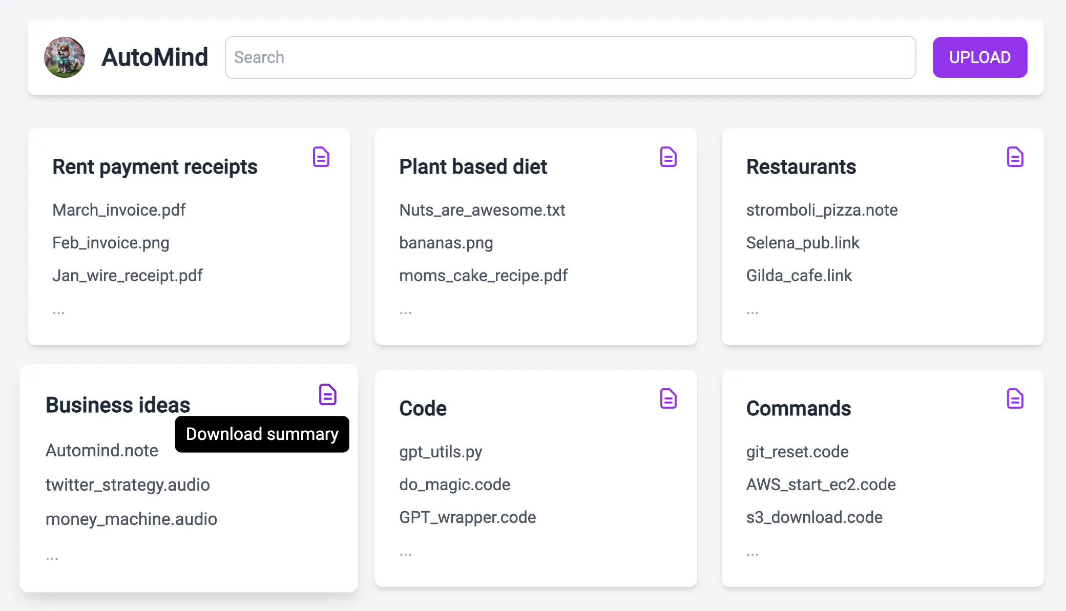Select the Commands card heading
The image size is (1066, 611).
799,409
